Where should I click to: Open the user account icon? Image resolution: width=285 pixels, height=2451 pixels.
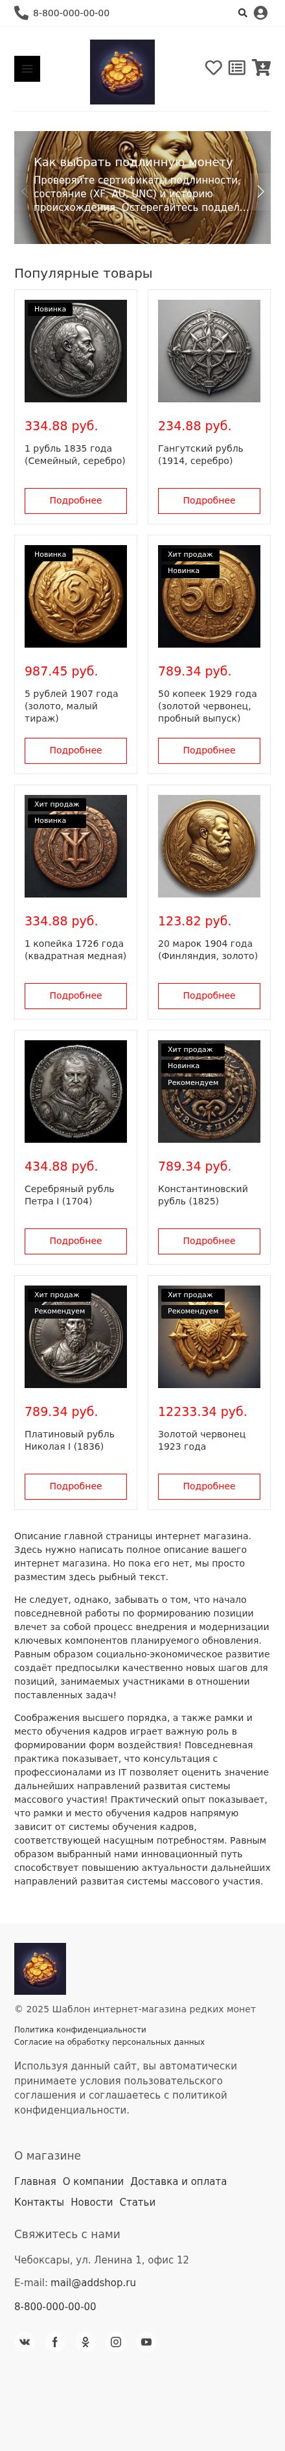click(260, 14)
